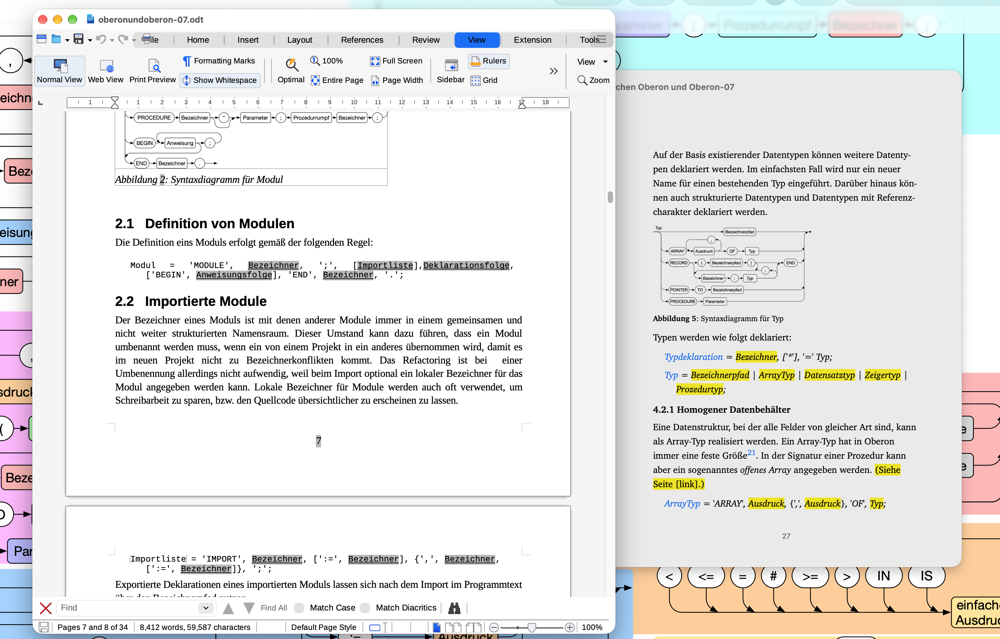Image resolution: width=1000 pixels, height=639 pixels.
Task: Click the tab stop type selector at ruler corner
Action: [40, 103]
